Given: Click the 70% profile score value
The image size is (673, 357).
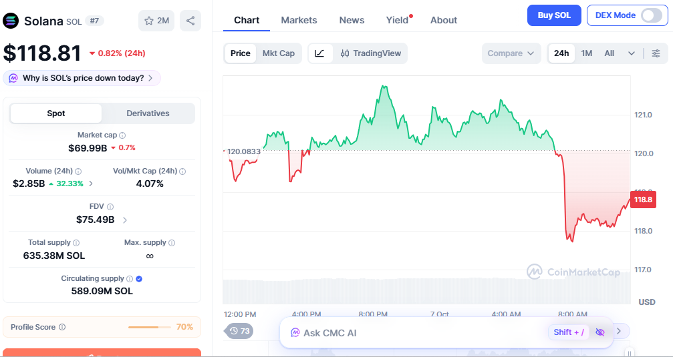Looking at the screenshot, I should coord(184,328).
